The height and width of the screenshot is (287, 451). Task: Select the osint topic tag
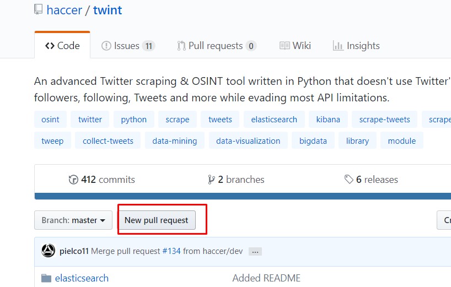point(50,120)
